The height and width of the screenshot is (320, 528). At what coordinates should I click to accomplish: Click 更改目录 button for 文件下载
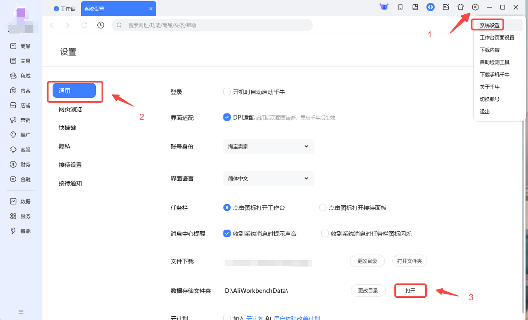(367, 261)
